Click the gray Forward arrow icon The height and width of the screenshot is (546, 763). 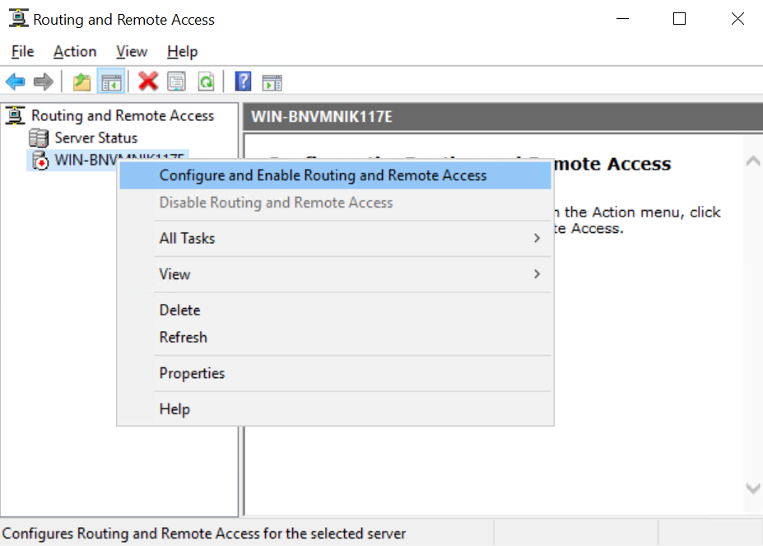point(44,82)
